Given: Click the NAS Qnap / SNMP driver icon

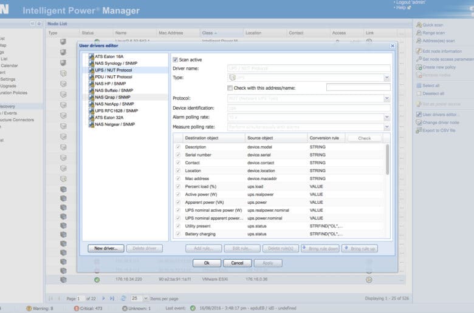Looking at the screenshot, I should click(x=91, y=97).
